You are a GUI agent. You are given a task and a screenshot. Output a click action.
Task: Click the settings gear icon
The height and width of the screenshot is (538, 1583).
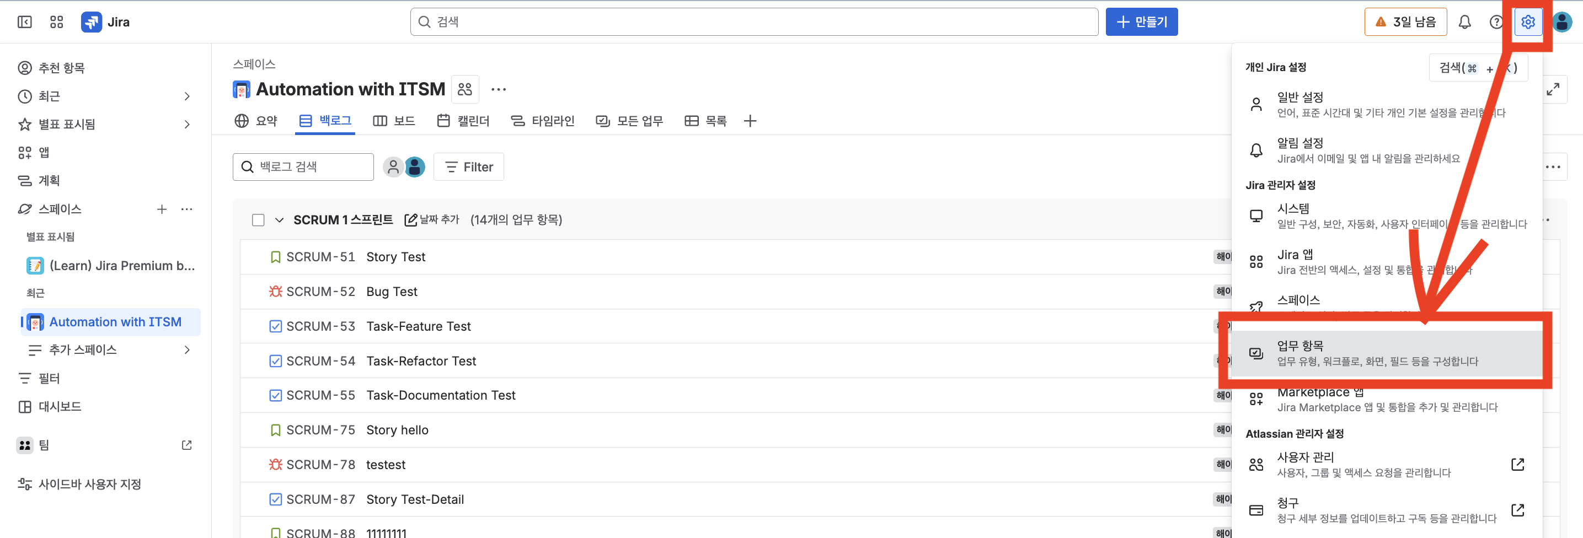(x=1528, y=22)
